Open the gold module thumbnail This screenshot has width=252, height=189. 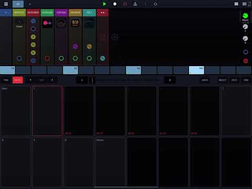pos(75,23)
